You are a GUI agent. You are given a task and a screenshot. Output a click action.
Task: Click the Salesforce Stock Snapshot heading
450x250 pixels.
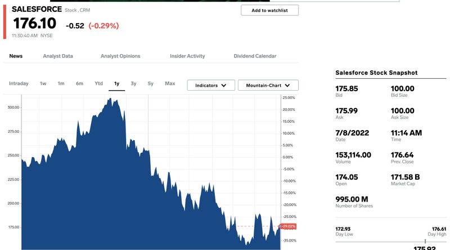point(376,73)
